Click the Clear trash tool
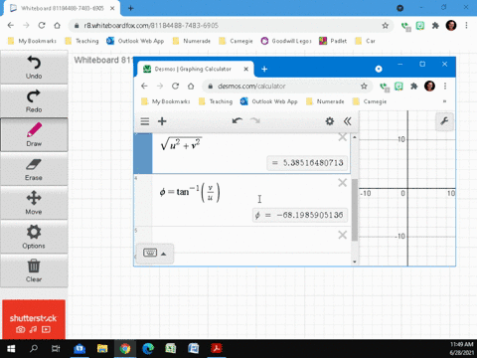Viewport: 477px width, 358px height. 34,270
